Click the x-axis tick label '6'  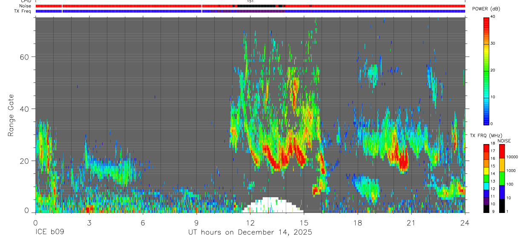coord(143,222)
